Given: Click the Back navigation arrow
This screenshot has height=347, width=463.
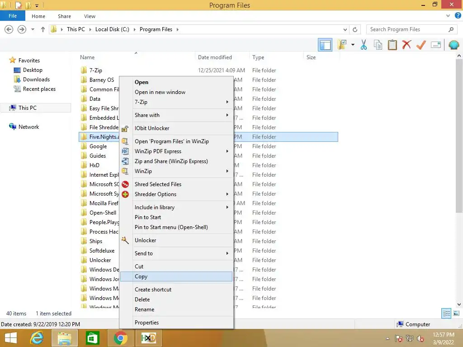Looking at the screenshot, I should [9, 29].
